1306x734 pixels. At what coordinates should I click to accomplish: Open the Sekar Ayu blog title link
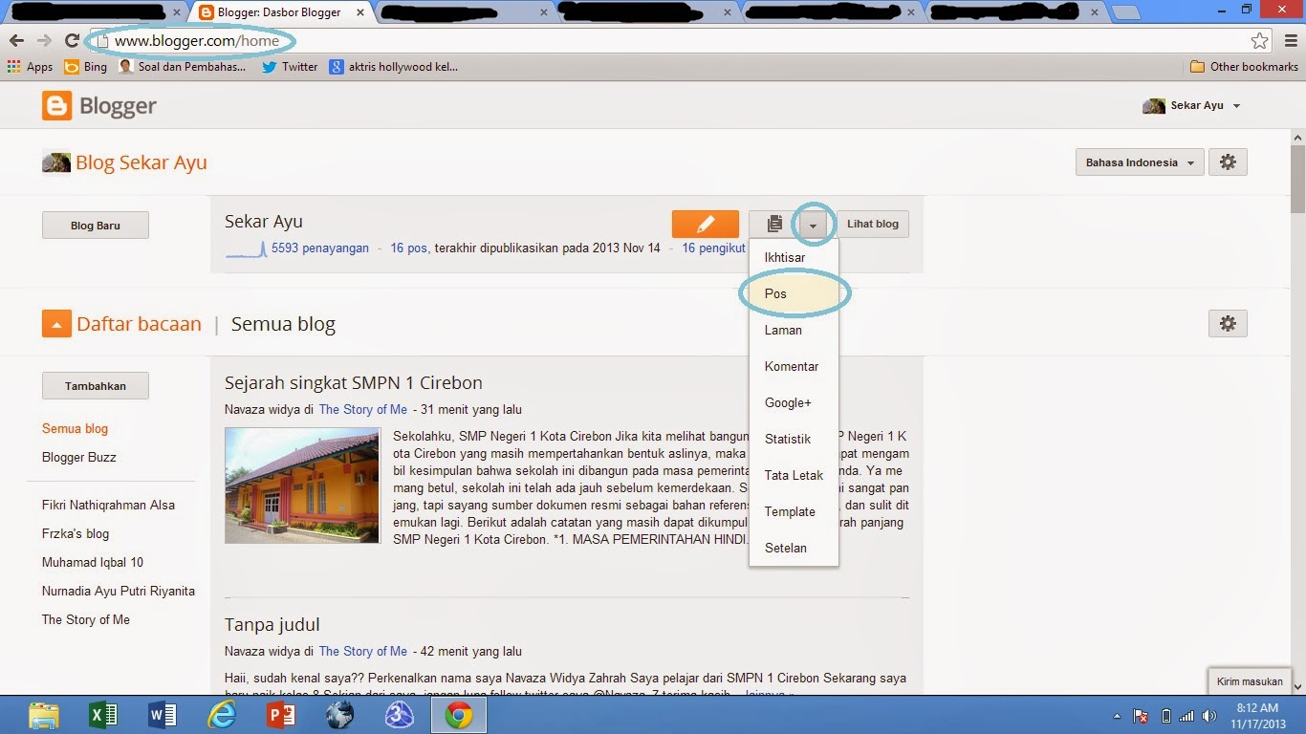click(264, 221)
